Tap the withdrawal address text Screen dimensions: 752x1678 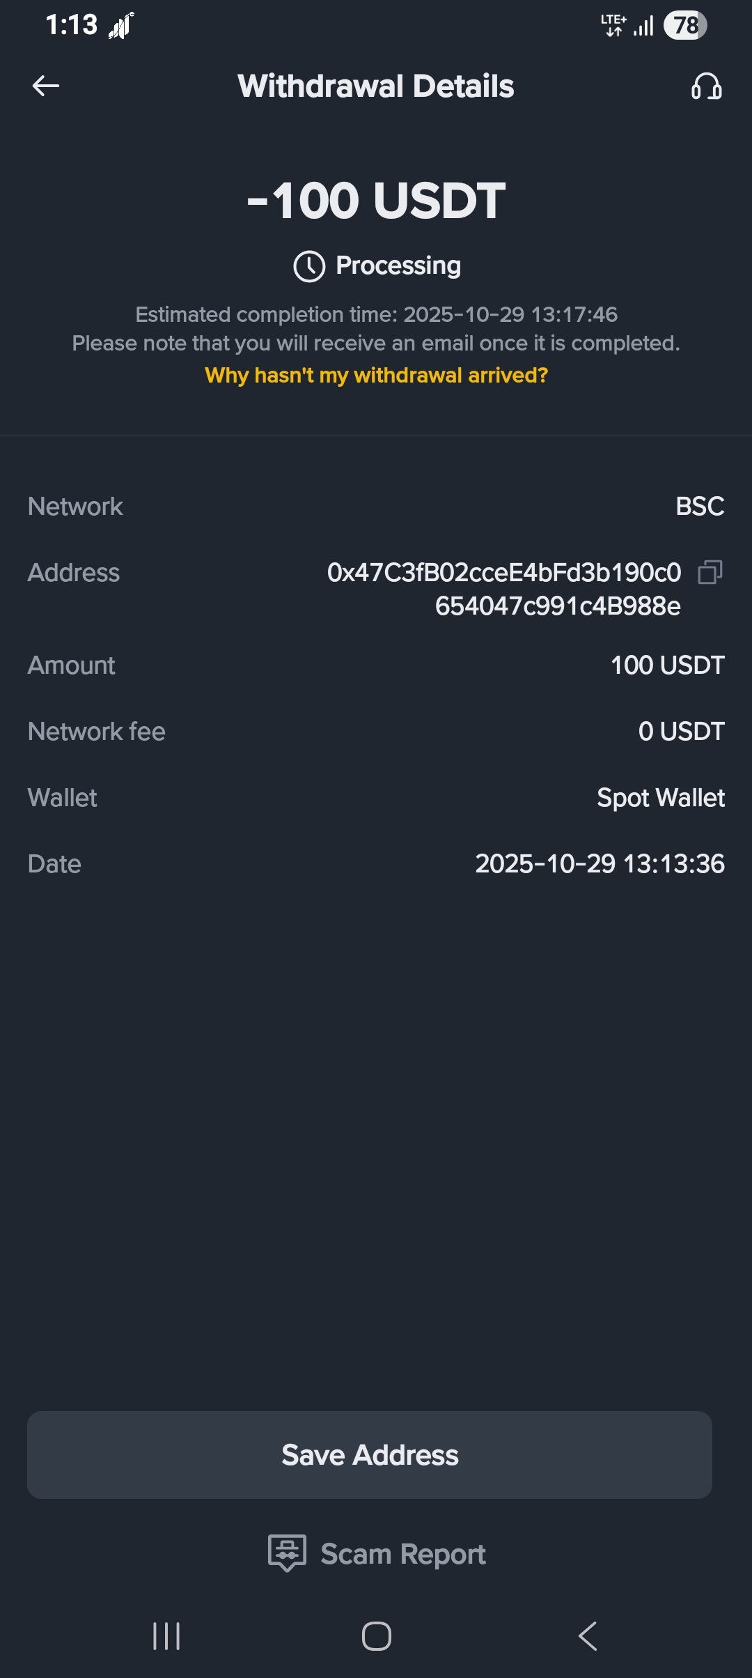504,589
